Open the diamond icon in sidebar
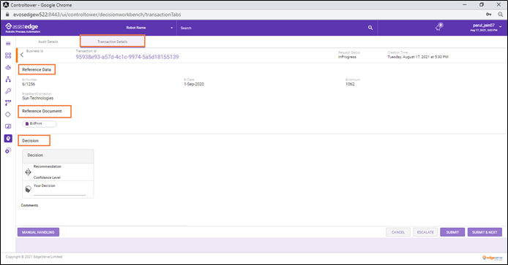The width and height of the screenshot is (508, 265). point(8,115)
